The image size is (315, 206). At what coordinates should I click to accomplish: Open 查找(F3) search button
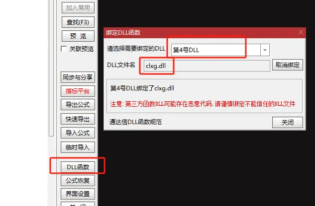tap(78, 22)
